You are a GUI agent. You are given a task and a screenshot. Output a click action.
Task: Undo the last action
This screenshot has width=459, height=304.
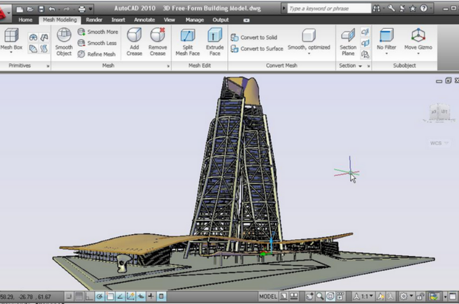coord(52,9)
